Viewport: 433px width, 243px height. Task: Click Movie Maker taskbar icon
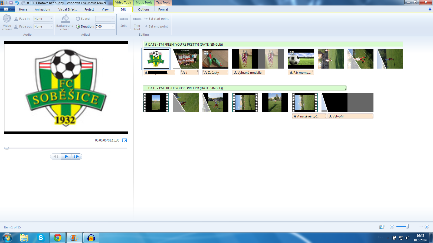[74, 238]
